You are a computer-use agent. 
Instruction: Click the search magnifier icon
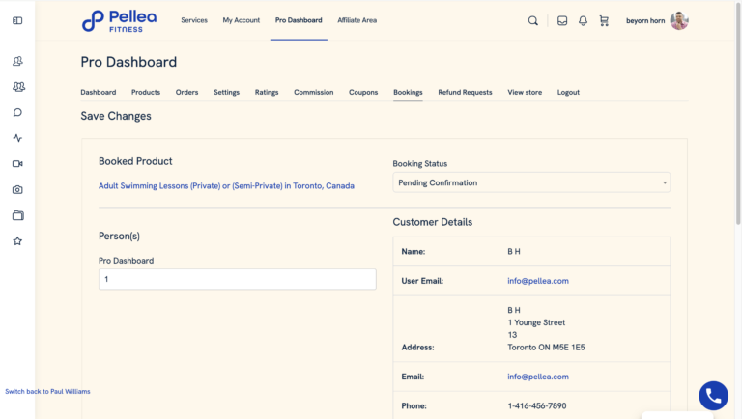[x=533, y=21]
